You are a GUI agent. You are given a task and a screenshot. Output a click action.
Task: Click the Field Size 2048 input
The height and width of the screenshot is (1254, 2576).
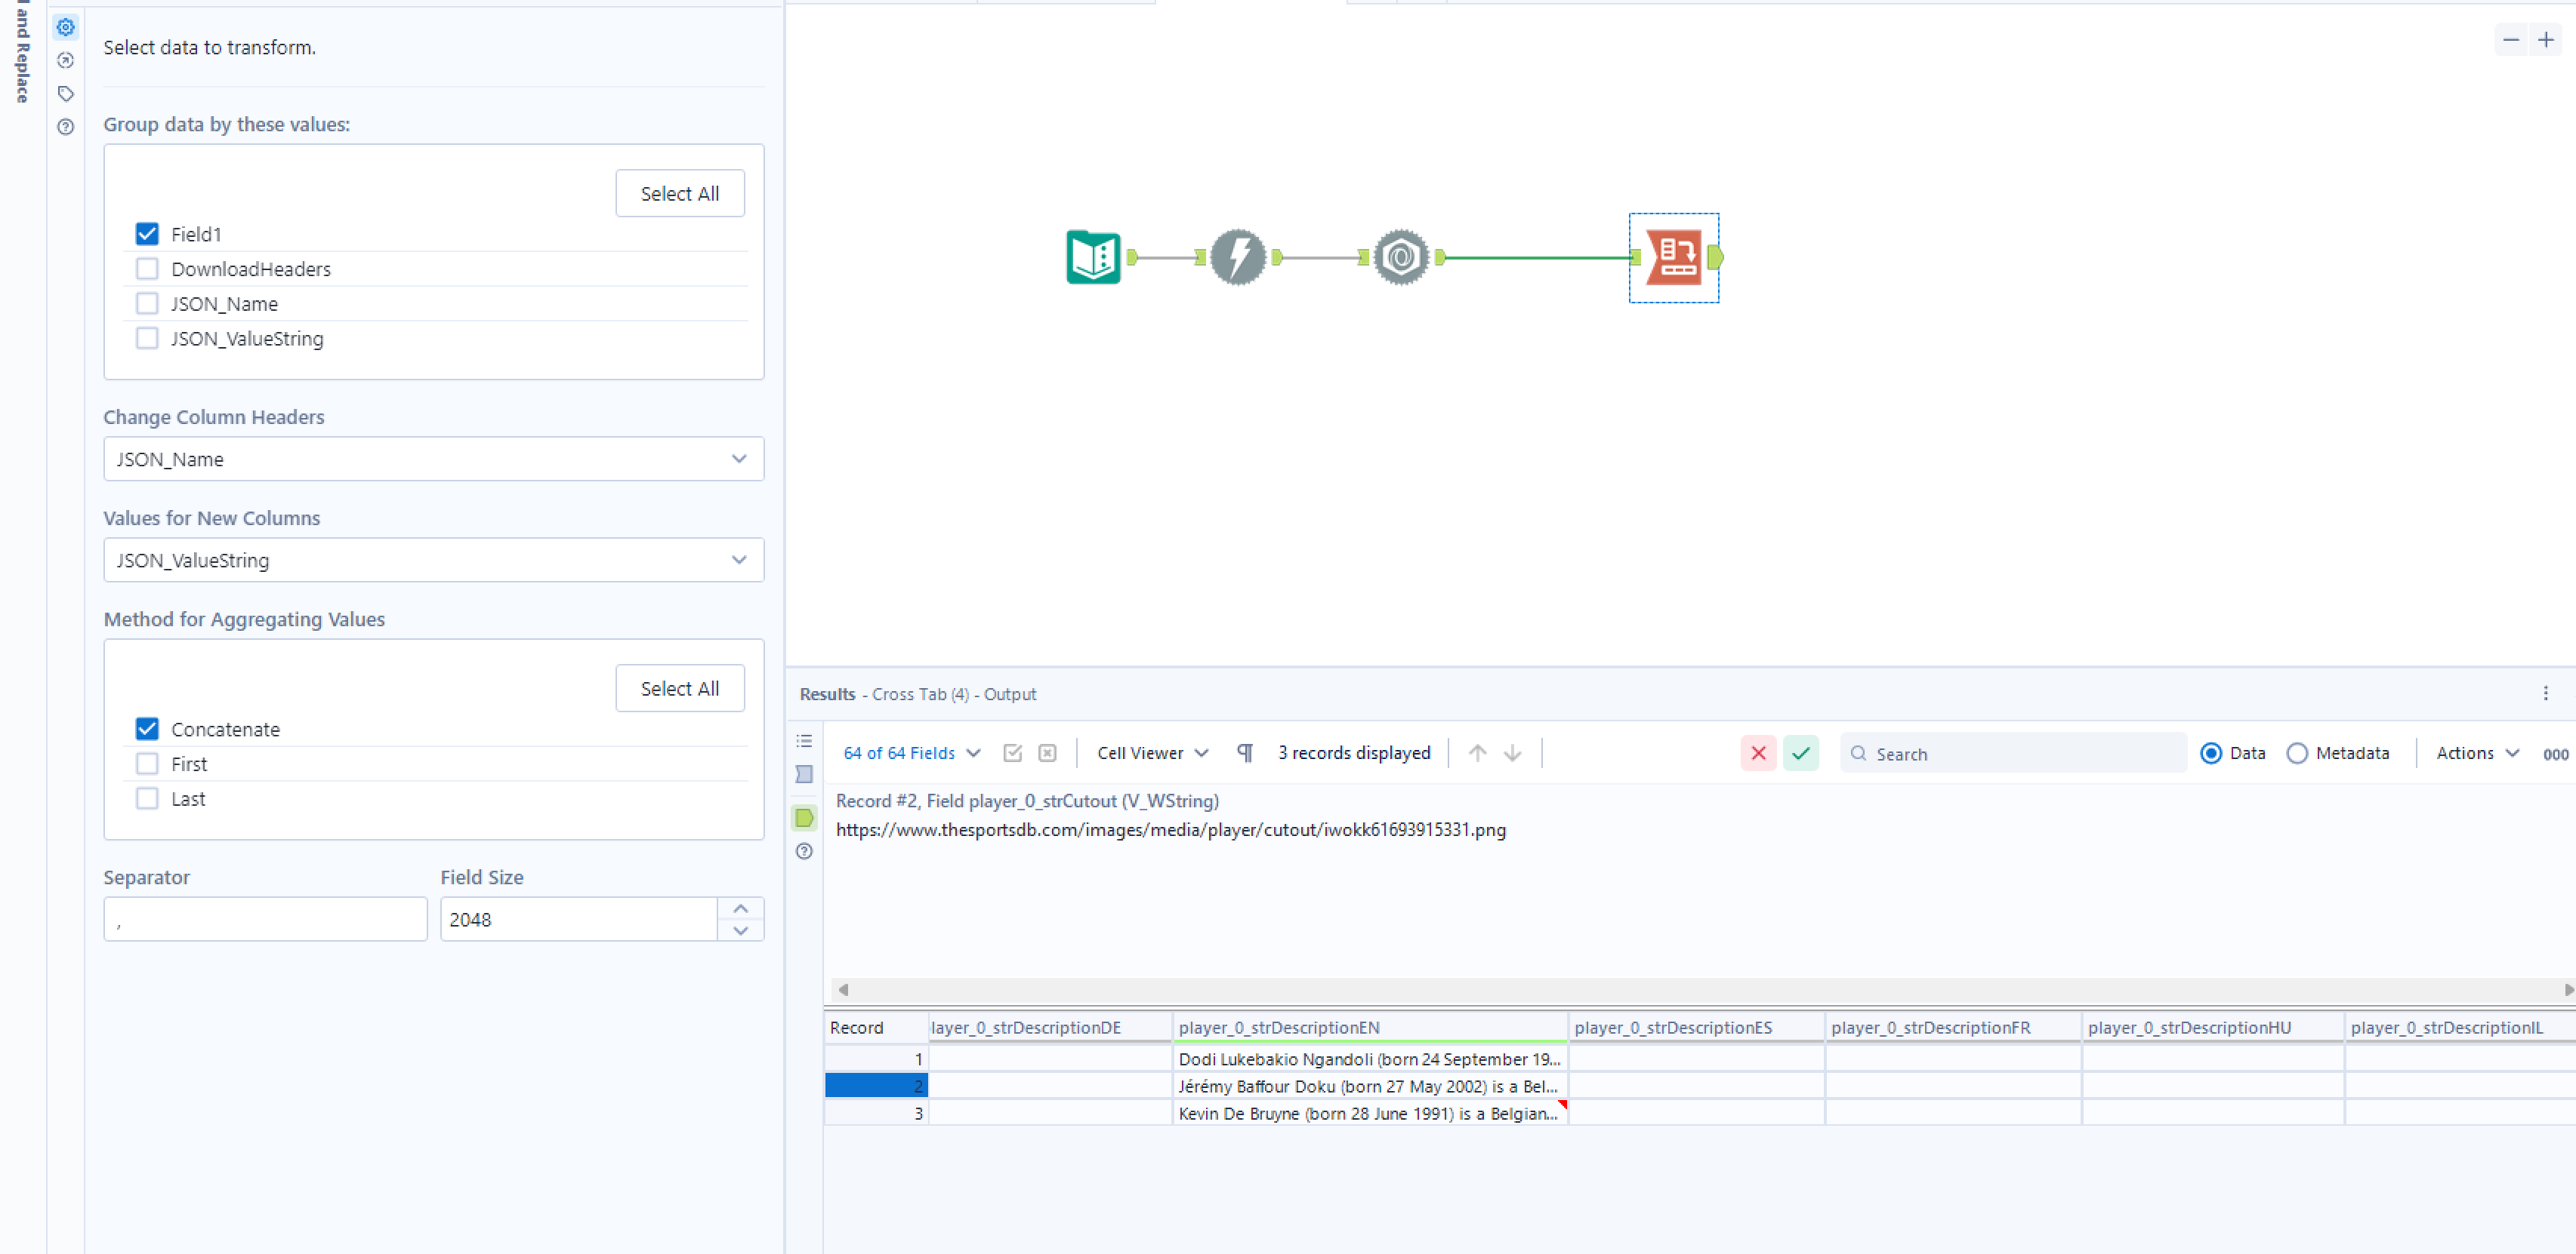(x=579, y=919)
